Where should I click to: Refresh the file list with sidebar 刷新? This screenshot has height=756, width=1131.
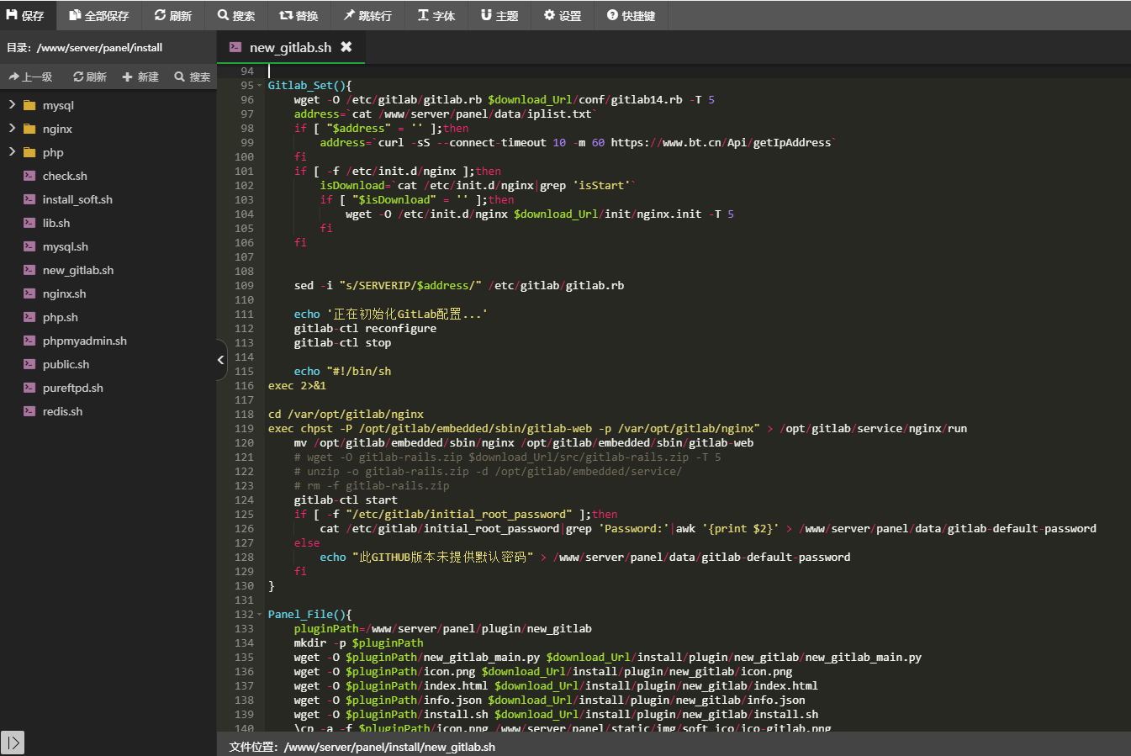click(90, 77)
